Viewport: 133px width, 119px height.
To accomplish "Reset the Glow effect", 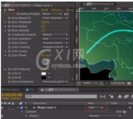I will [45, 10].
